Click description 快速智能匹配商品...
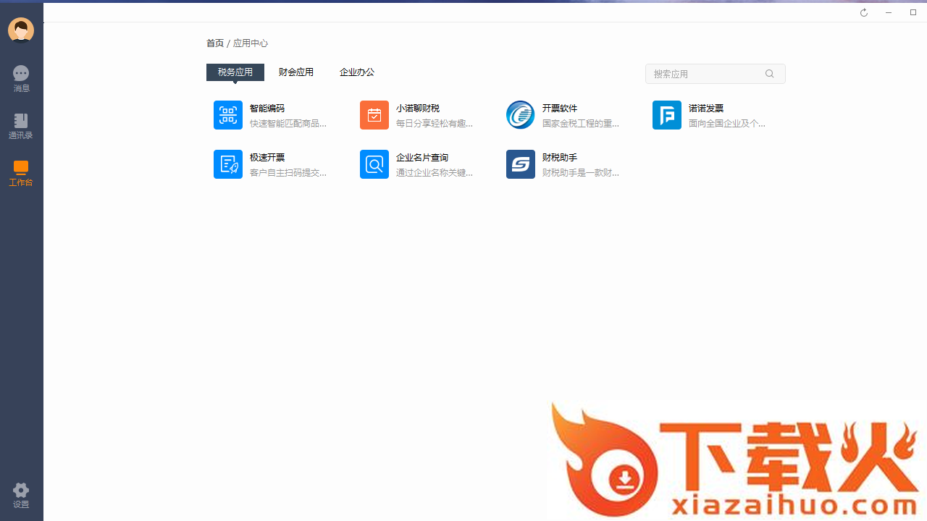The height and width of the screenshot is (521, 927). [x=288, y=124]
